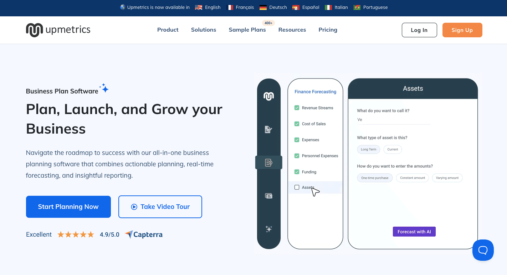Open the pitch deck icon in the sidebar
Screen dimensions: 507x275
269,196
